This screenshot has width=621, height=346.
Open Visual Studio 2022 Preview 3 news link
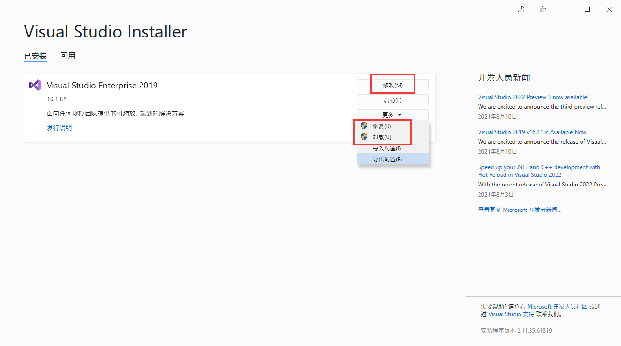coord(533,97)
